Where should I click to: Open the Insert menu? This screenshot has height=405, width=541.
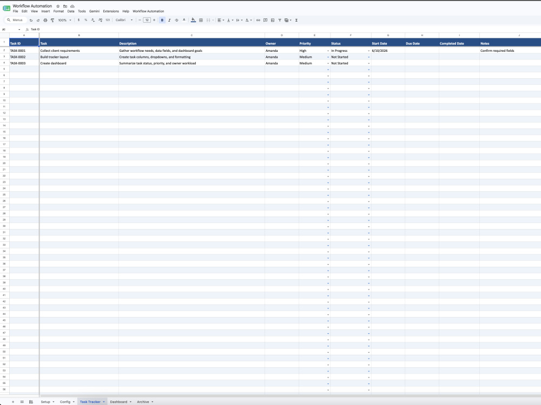click(45, 11)
